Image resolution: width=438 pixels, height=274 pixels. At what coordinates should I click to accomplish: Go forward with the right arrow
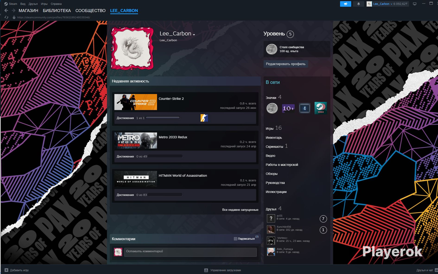tap(13, 10)
